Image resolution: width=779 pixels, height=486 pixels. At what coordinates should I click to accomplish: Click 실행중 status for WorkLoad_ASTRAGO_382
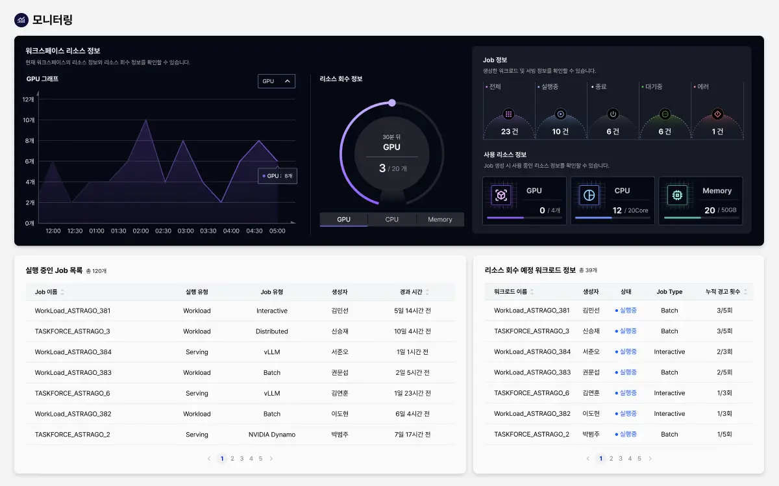coord(626,414)
